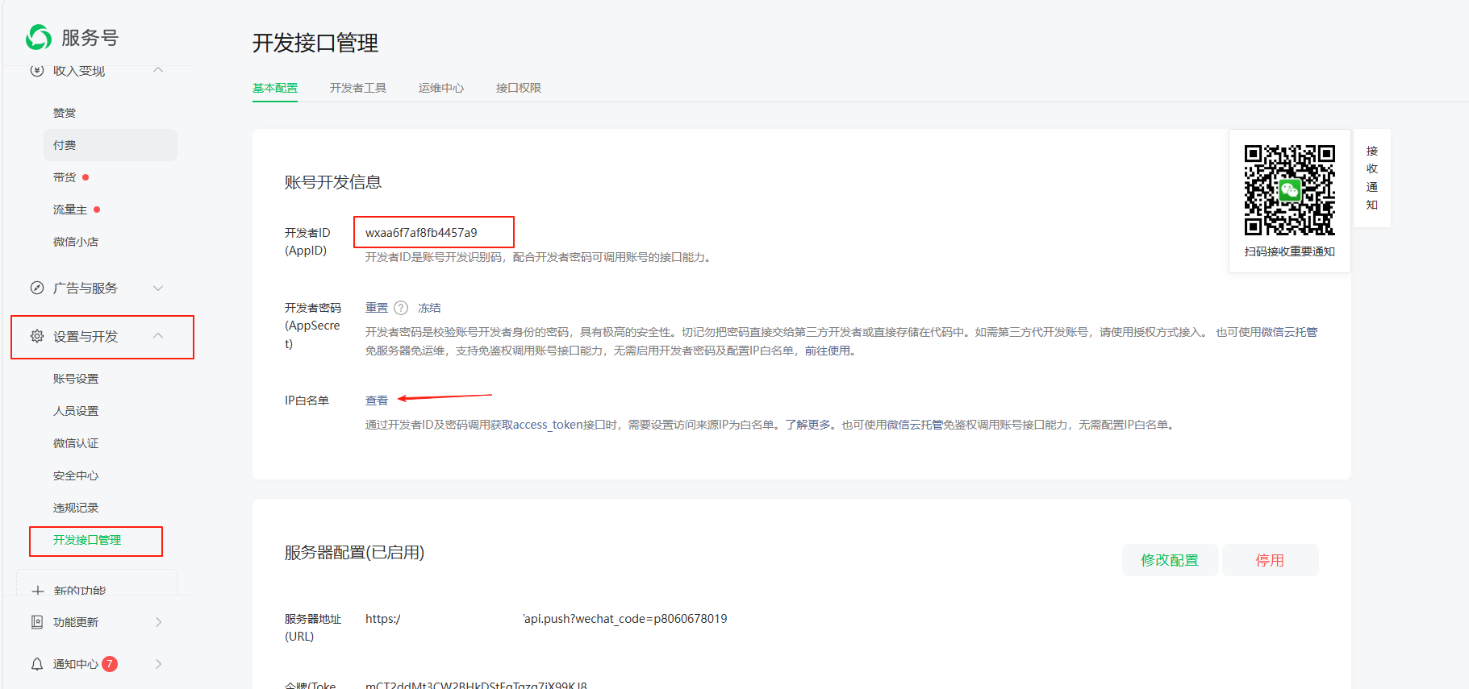Click the red 停用 button

coord(1269,560)
